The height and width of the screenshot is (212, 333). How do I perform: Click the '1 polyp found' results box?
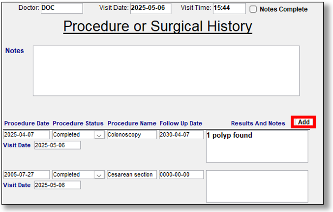257,147
